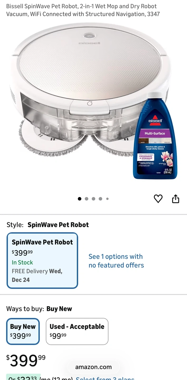The image size is (187, 380).
Task: Open See 1 options with no featured offers
Action: (x=116, y=261)
